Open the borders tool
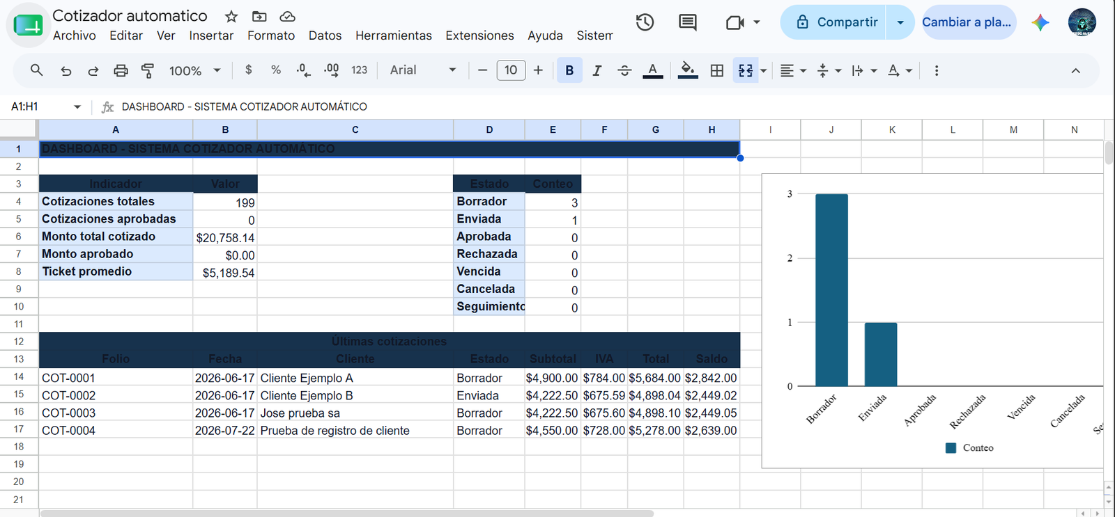This screenshot has width=1115, height=517. (716, 70)
